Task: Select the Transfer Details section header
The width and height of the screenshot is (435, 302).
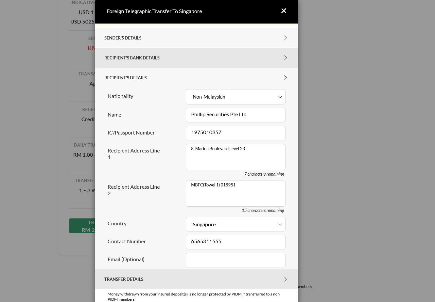Action: tap(124, 279)
